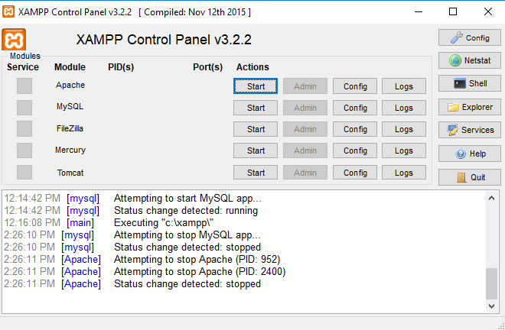The height and width of the screenshot is (330, 505).
Task: View MySQL Logs
Action: [x=404, y=108]
